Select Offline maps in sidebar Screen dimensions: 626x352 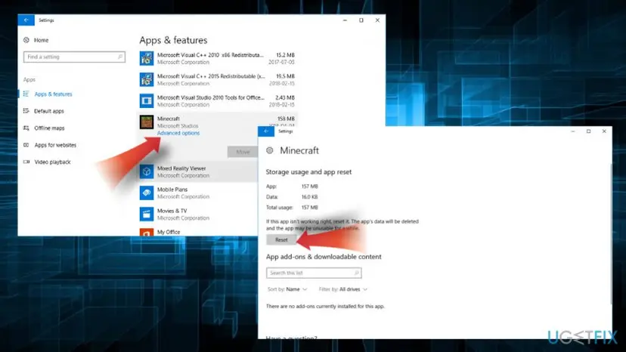[x=49, y=128]
